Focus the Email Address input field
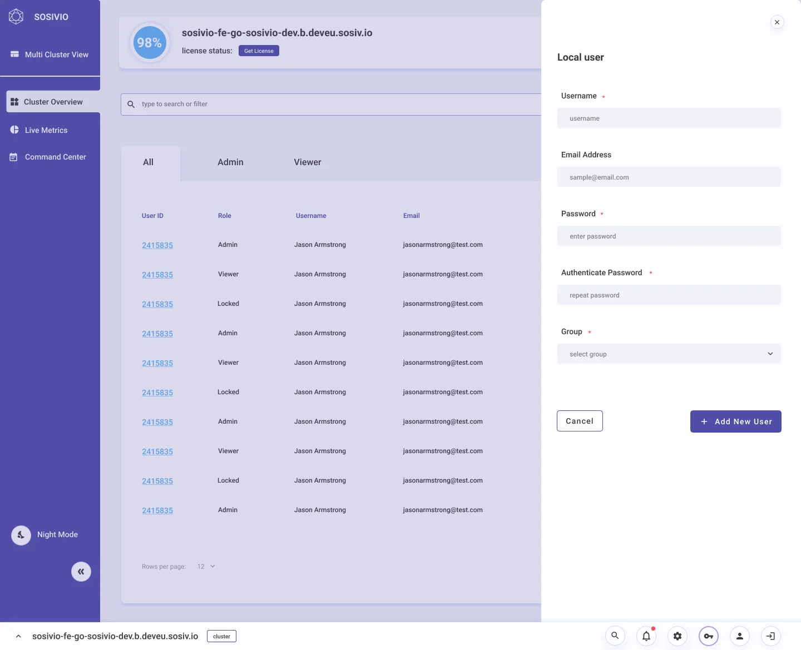801x650 pixels. tap(669, 177)
